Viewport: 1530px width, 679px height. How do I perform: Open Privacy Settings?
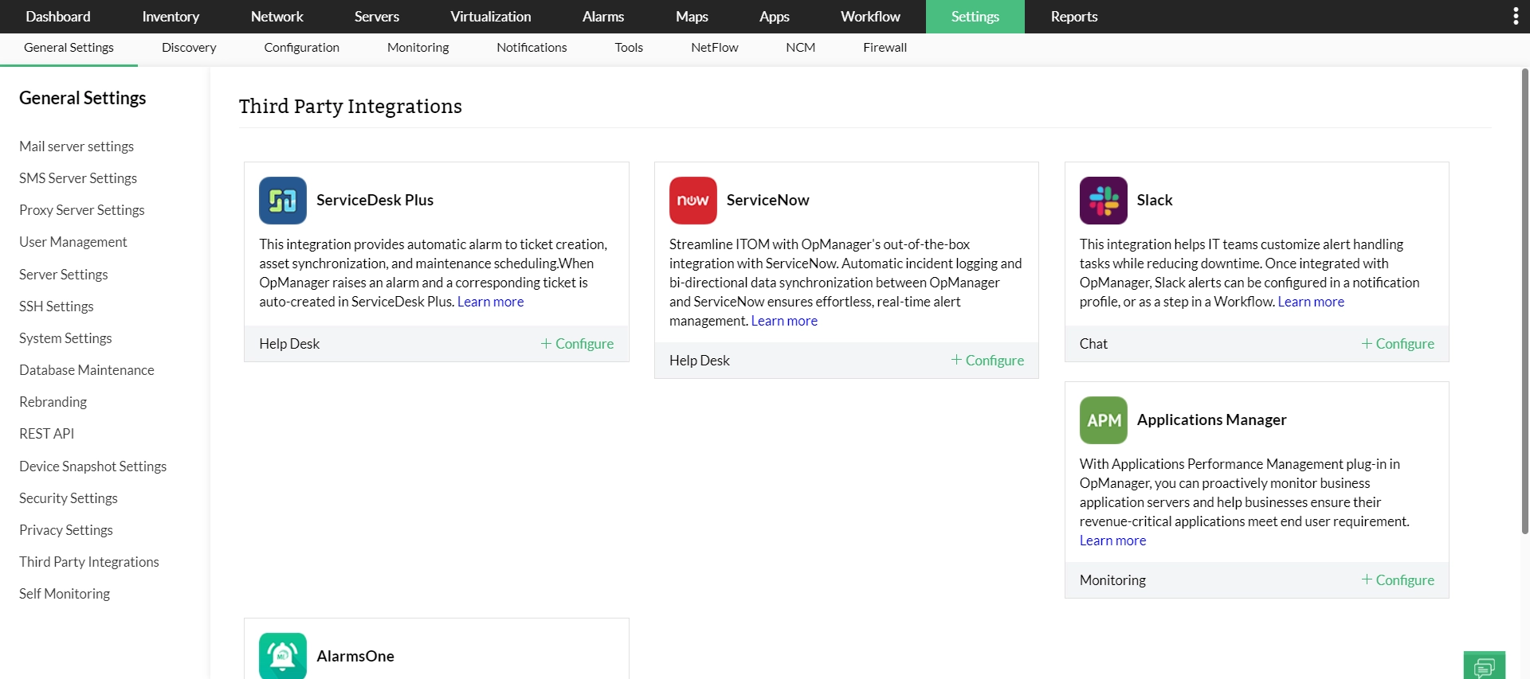point(66,530)
